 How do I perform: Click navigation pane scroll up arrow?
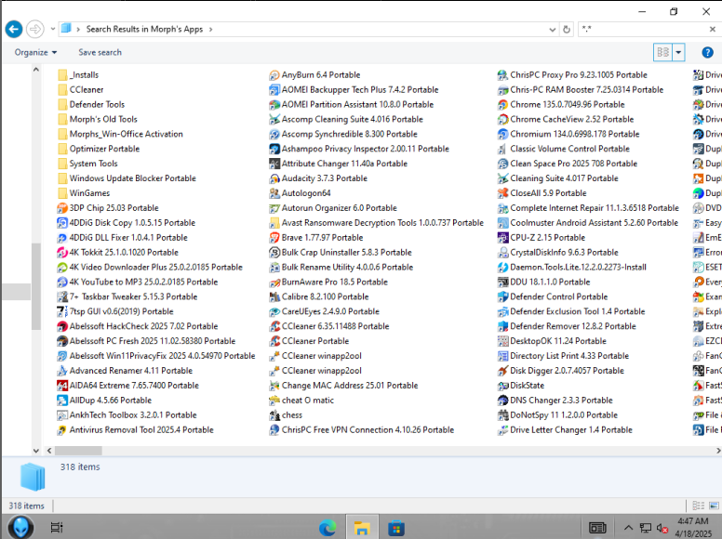pyautogui.click(x=36, y=70)
